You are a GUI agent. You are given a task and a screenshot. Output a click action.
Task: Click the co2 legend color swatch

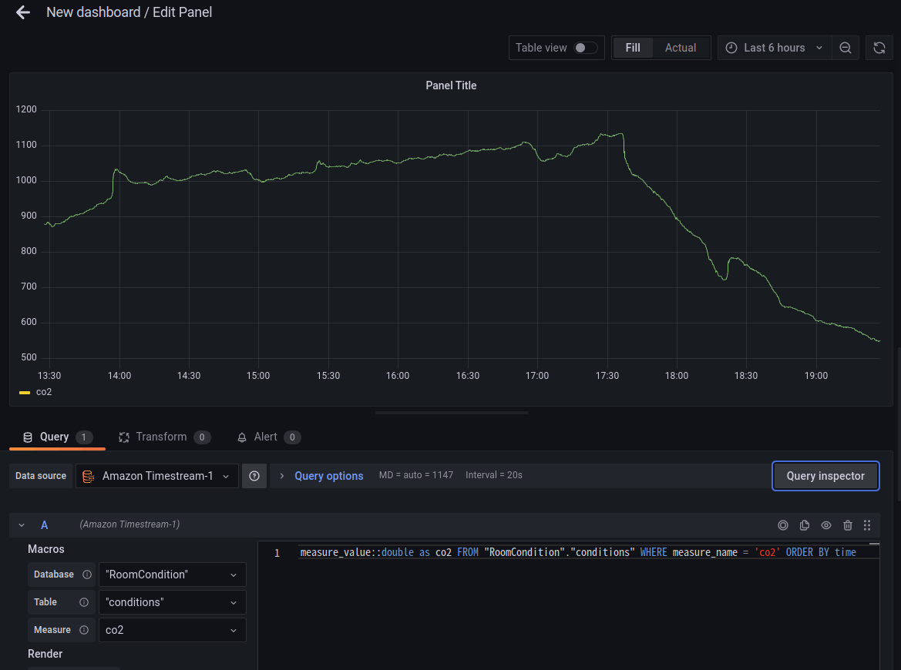25,392
